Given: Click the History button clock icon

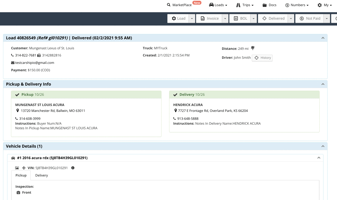Looking at the screenshot, I should point(257,58).
